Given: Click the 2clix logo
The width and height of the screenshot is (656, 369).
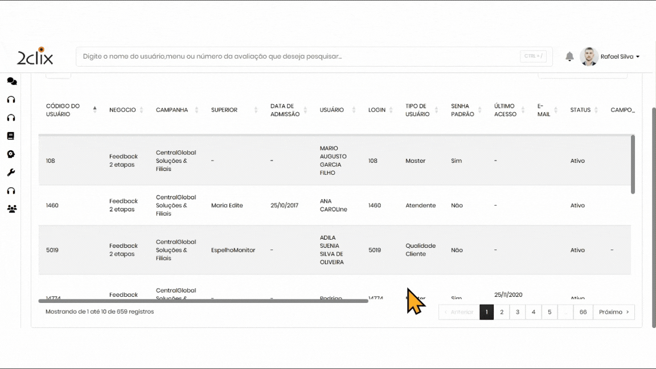Looking at the screenshot, I should [x=35, y=56].
